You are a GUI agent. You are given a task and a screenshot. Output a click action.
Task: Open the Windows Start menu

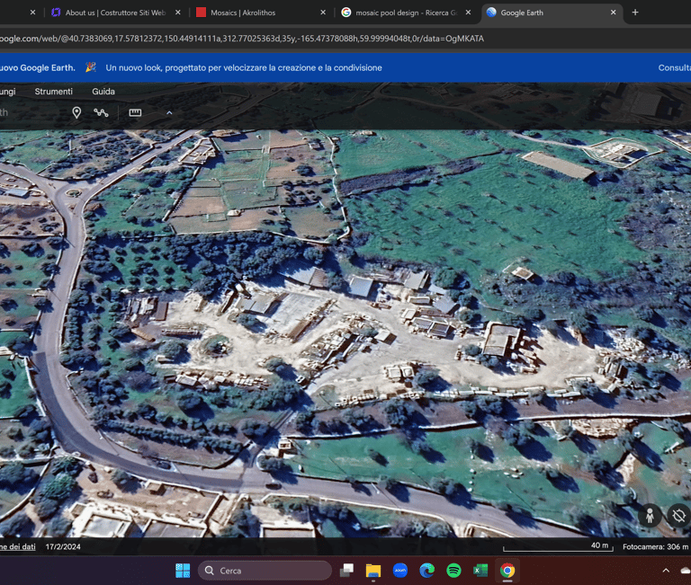(183, 571)
